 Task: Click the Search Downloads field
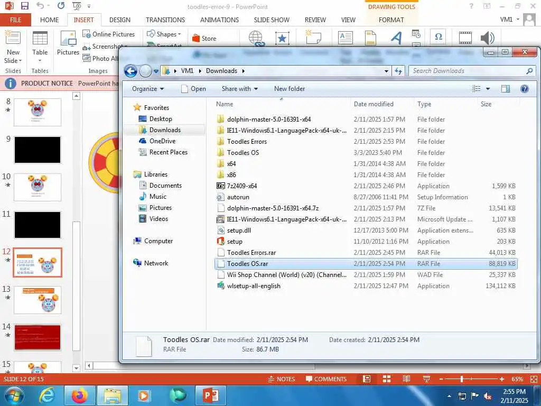coord(472,71)
